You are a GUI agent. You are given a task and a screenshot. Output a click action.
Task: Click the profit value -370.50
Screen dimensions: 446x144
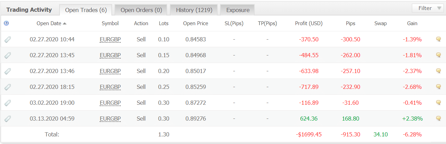[309, 39]
